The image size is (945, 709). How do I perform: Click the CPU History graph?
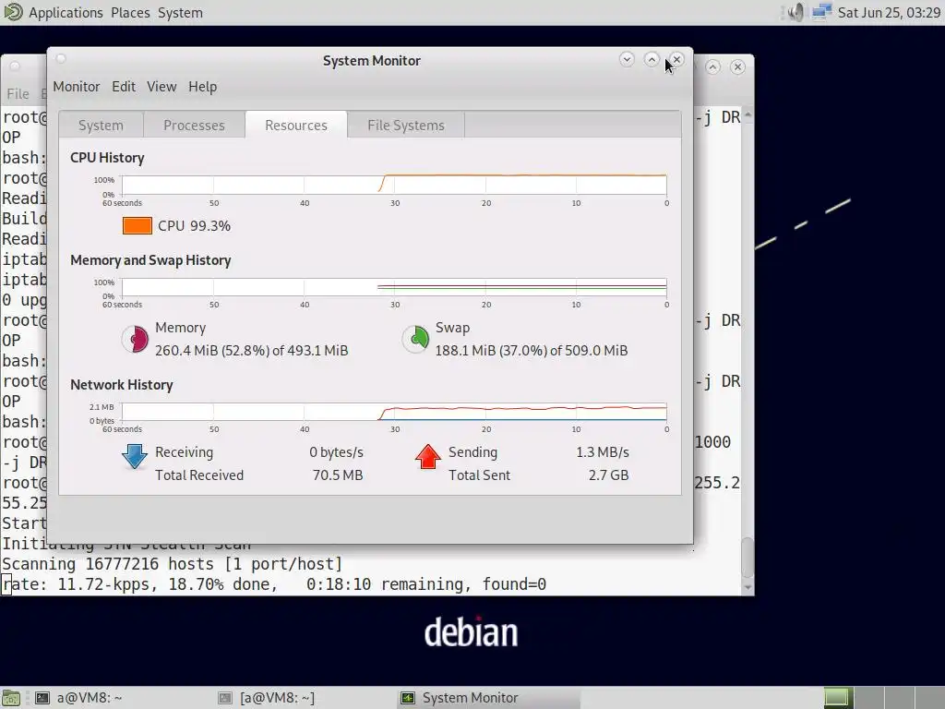(x=394, y=185)
